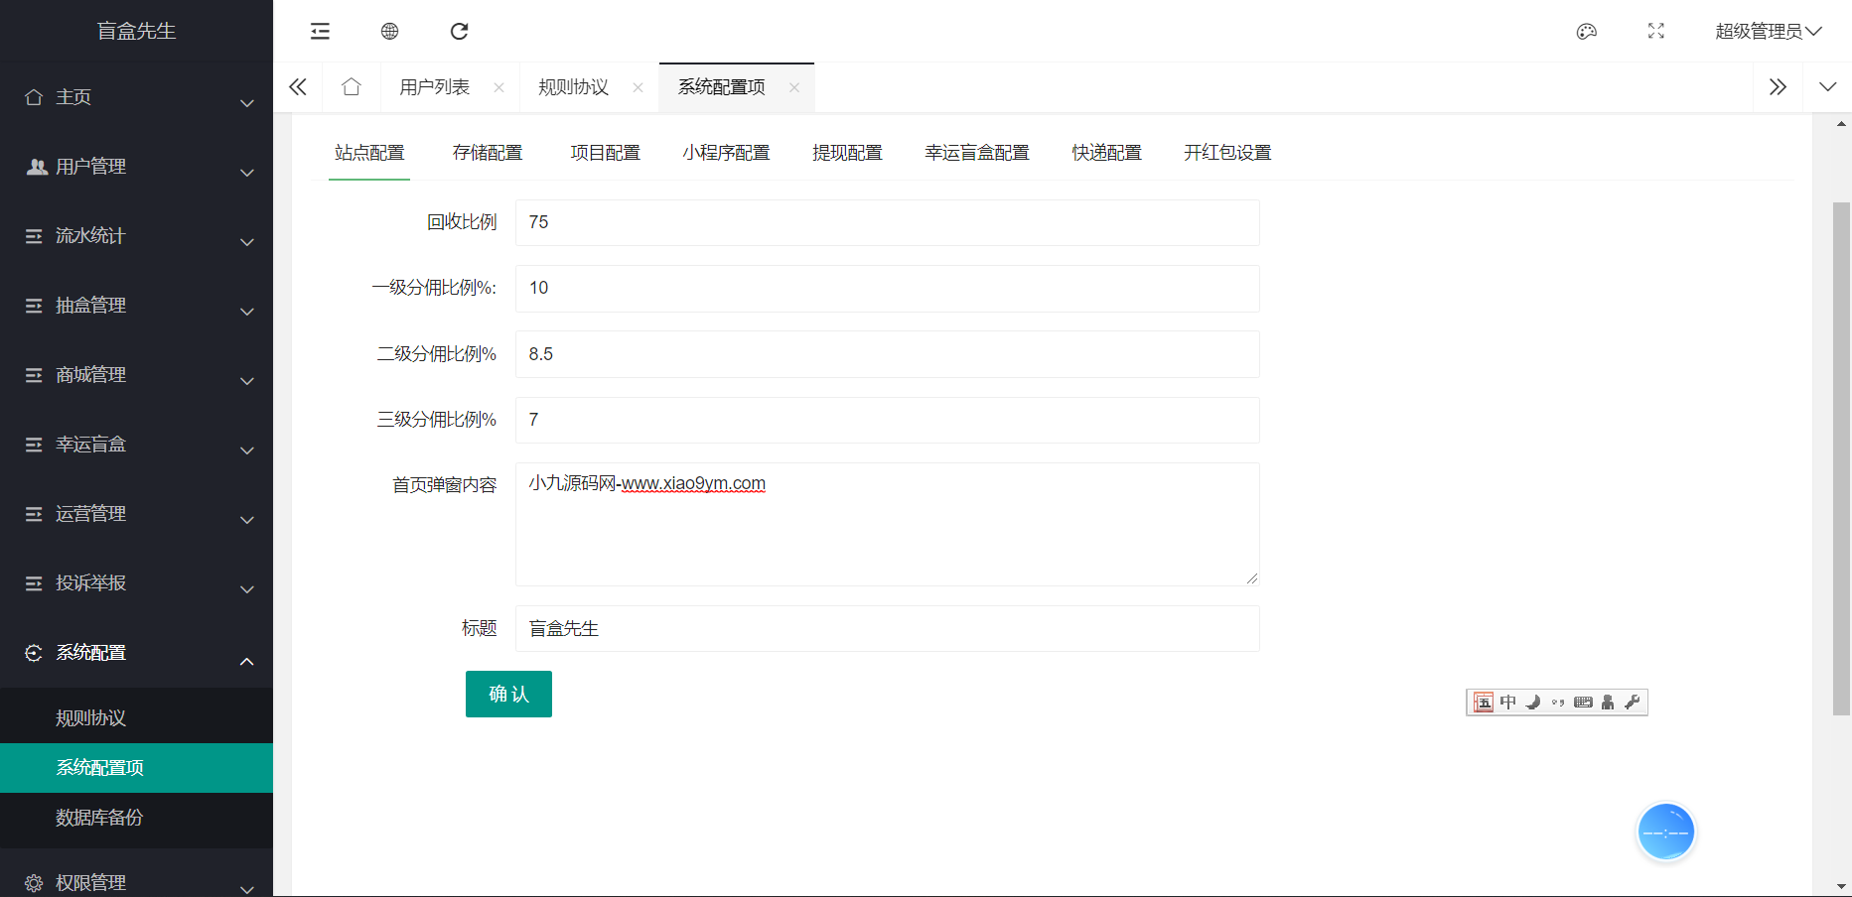Viewport: 1852px width, 897px height.
Task: Switch to the 提现配置 tab
Action: coord(847,153)
